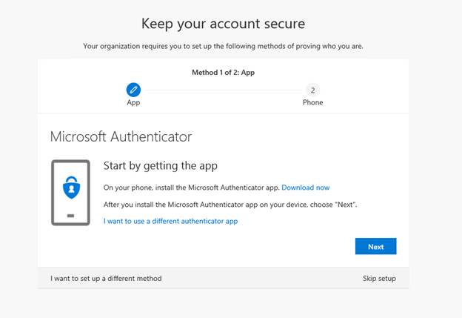462x318 pixels.
Task: Click the Start by getting the app heading
Action: (160, 166)
